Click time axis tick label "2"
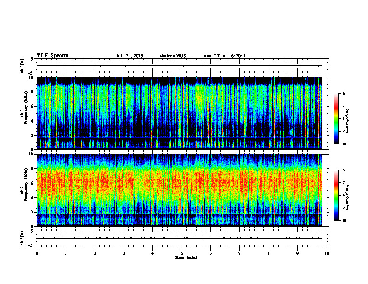 (95, 253)
